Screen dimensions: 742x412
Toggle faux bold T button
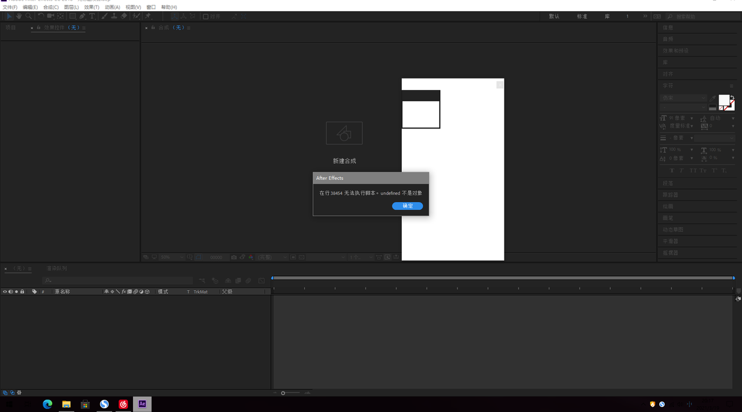click(672, 170)
